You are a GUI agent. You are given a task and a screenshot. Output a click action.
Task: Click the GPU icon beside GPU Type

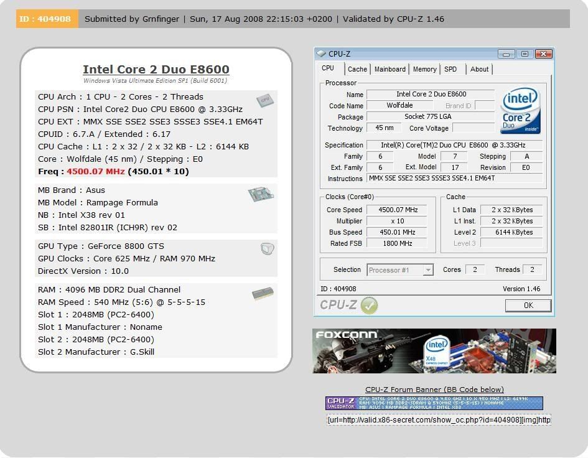[x=268, y=248]
